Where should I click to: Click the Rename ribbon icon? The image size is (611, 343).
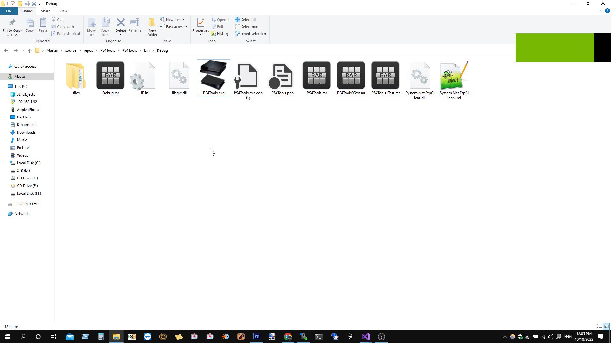pyautogui.click(x=135, y=23)
